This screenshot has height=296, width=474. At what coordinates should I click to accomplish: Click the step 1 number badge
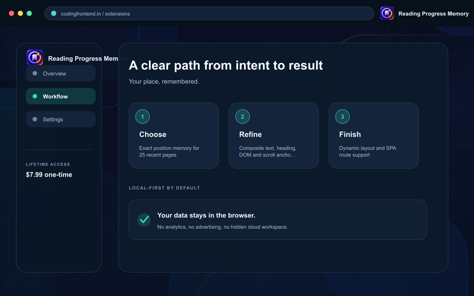(x=143, y=117)
